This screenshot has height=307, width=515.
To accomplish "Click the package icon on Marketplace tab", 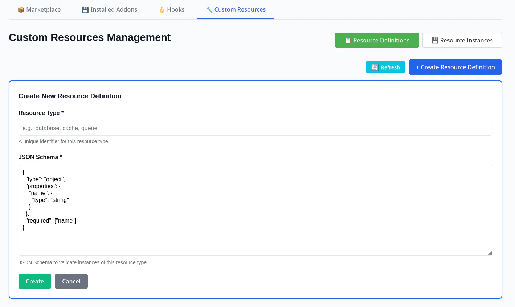I will [x=21, y=10].
